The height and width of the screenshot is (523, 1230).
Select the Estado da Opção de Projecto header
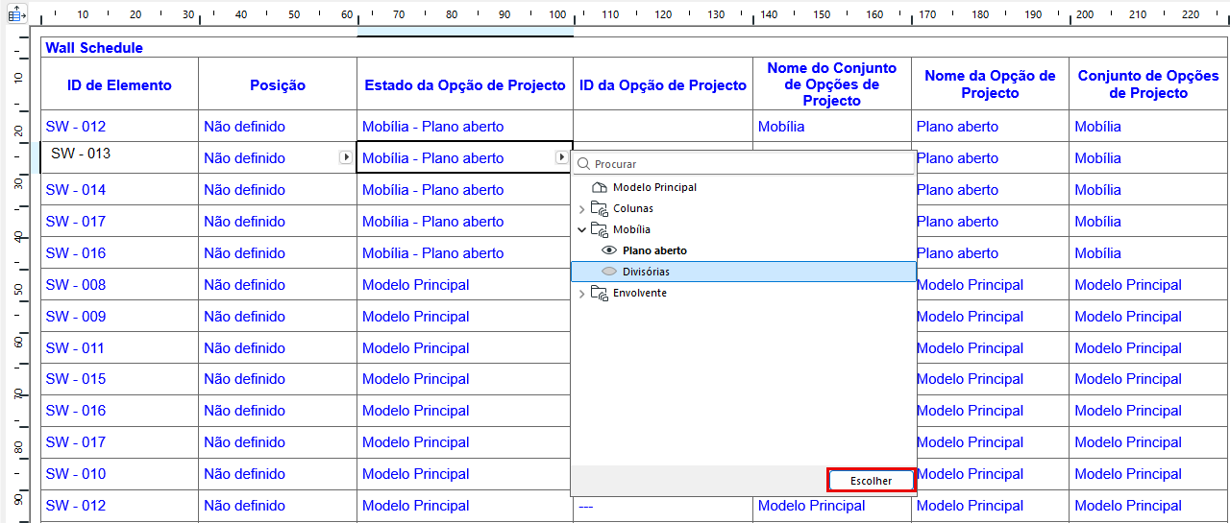click(x=465, y=84)
